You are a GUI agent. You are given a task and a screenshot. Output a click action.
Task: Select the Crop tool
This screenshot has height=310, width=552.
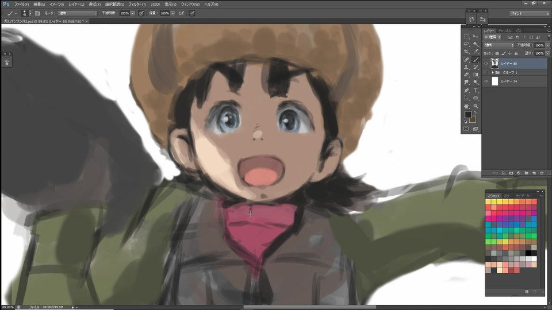pos(466,52)
